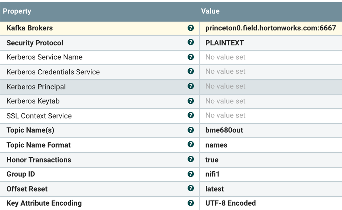Open the UTF-8 Encoded value selector
342x210 pixels.
[x=230, y=204]
